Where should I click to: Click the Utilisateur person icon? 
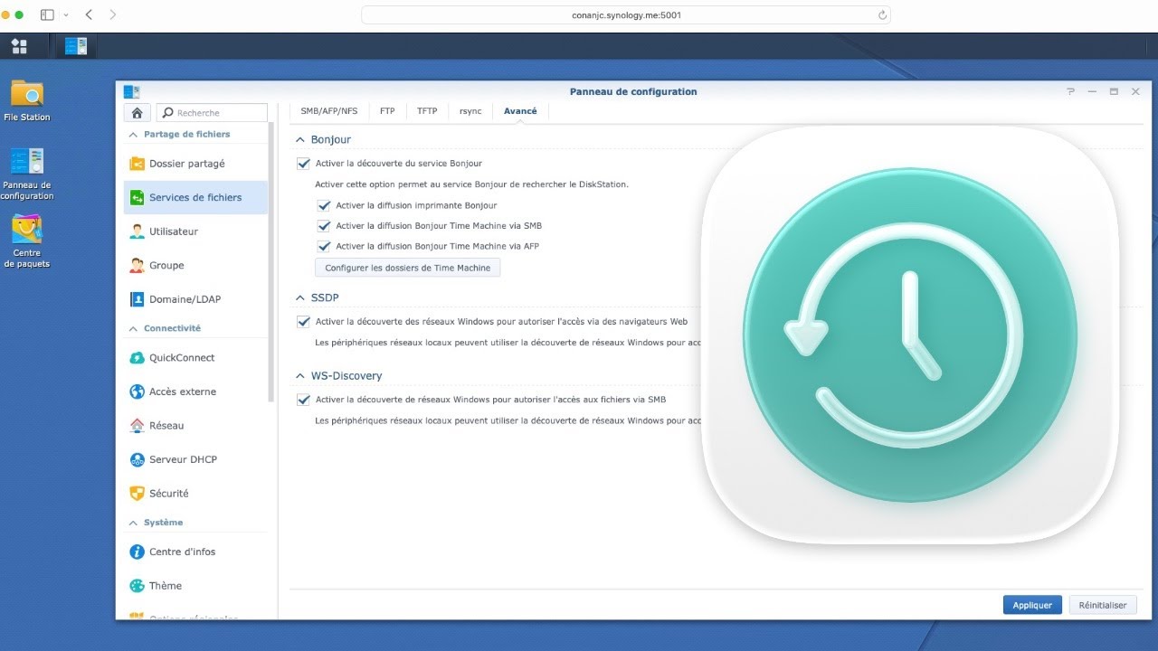coord(137,231)
